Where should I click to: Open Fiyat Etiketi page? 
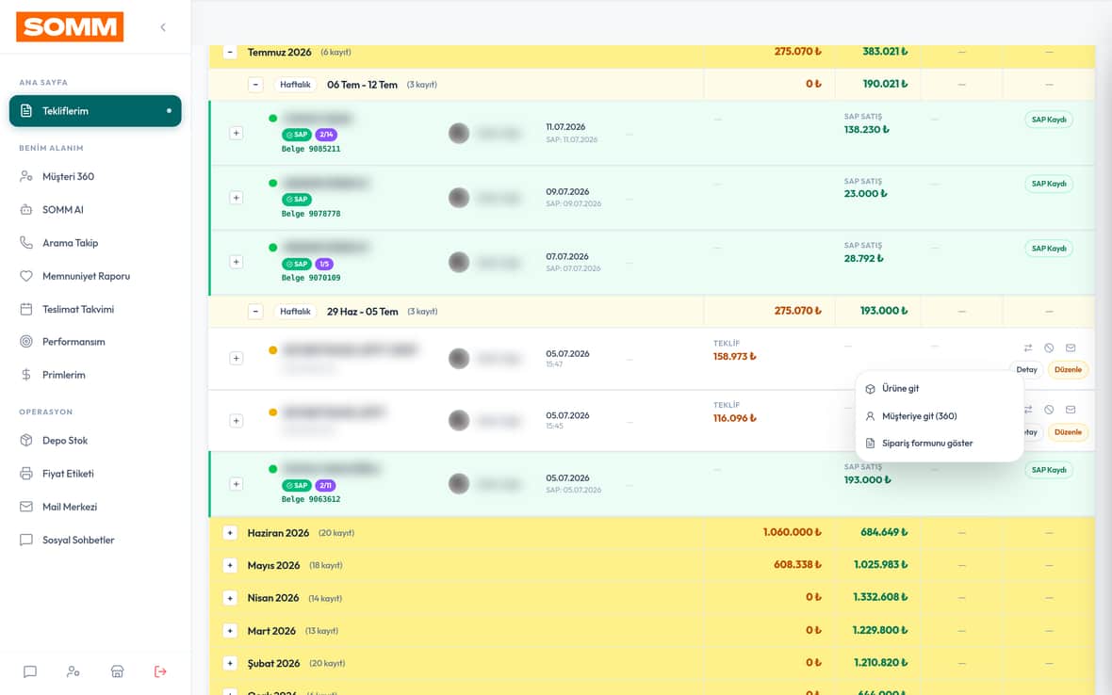[95, 474]
